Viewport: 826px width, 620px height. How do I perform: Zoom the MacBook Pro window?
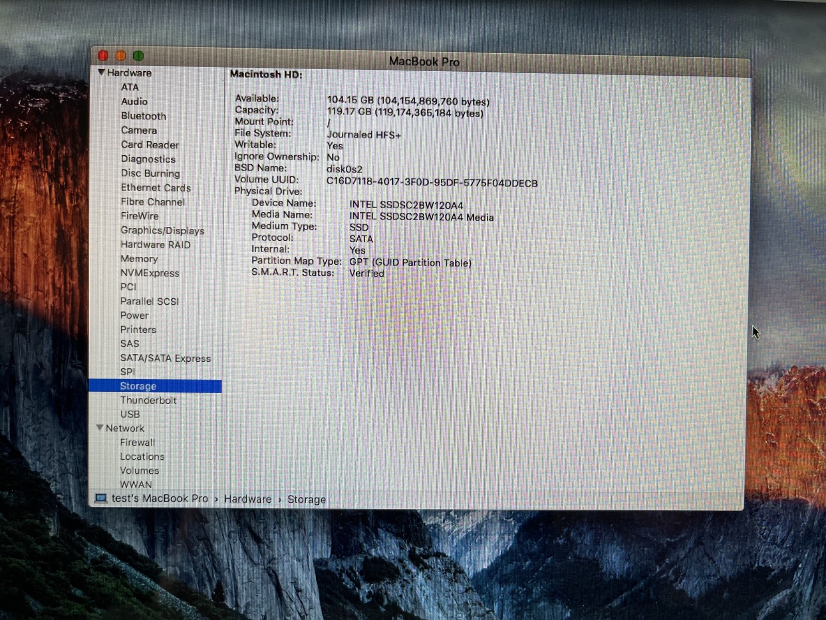138,55
